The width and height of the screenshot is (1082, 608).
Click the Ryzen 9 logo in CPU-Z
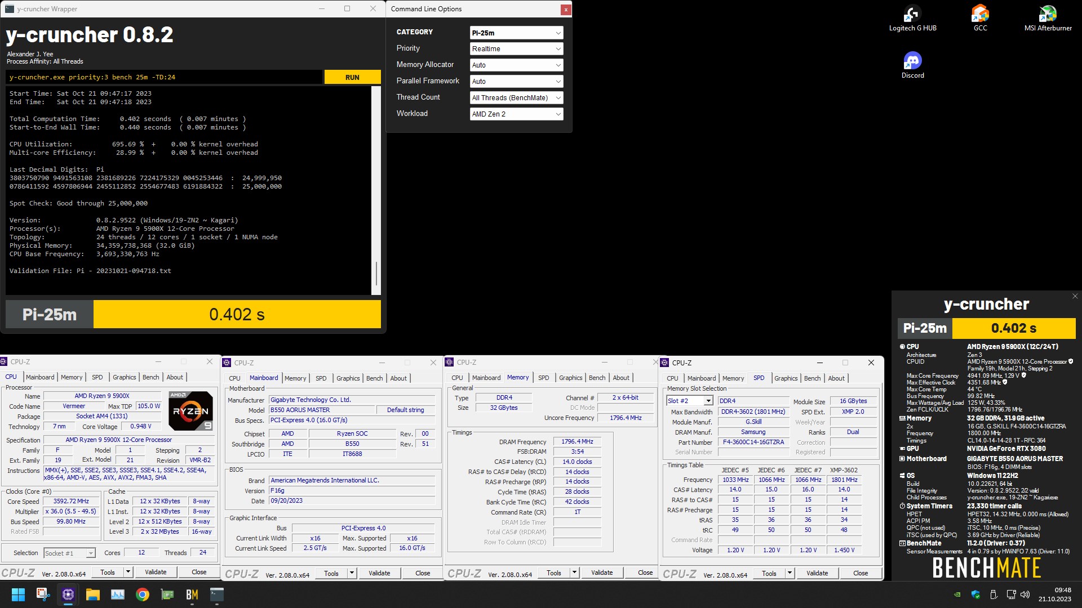click(190, 411)
